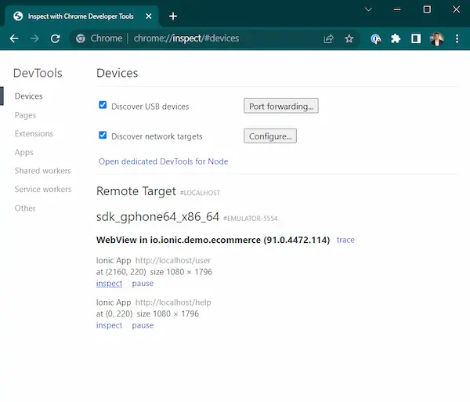Viewport: 470px width, 402px height.
Task: Toggle the side panel icon
Action: point(416,38)
